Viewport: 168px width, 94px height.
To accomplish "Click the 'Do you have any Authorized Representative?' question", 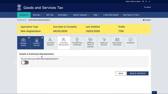I will 40,59.
